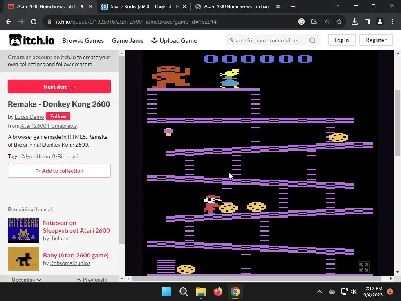Screen dimensions: 401x301
Task: Enter fullscreen for the game
Action: point(364,267)
